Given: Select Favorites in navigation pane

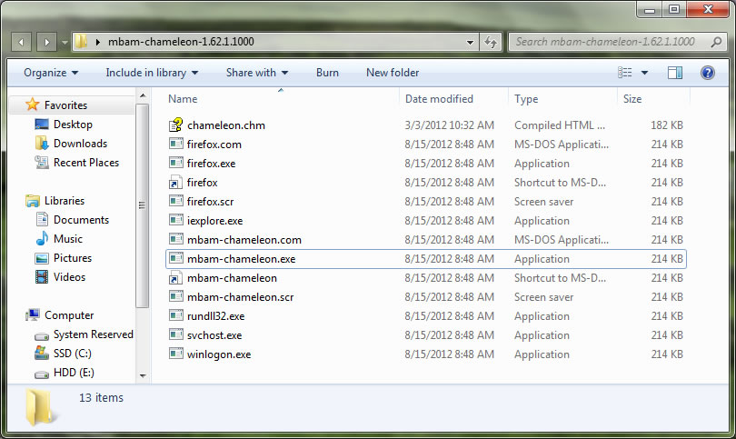Looking at the screenshot, I should (x=65, y=105).
